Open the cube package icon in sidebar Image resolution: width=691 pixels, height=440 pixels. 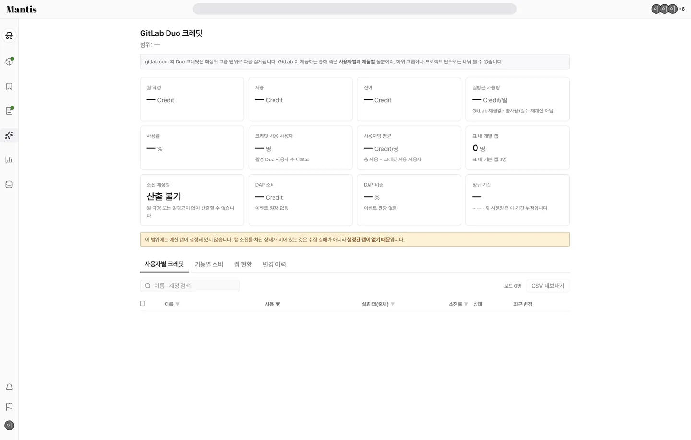point(9,61)
